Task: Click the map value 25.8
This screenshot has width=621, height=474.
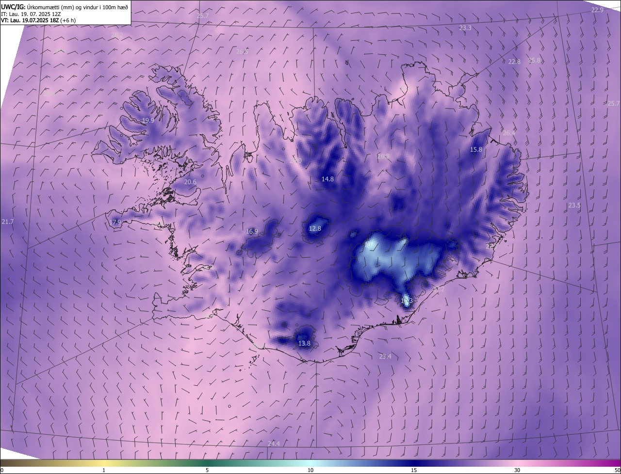Action: point(534,60)
